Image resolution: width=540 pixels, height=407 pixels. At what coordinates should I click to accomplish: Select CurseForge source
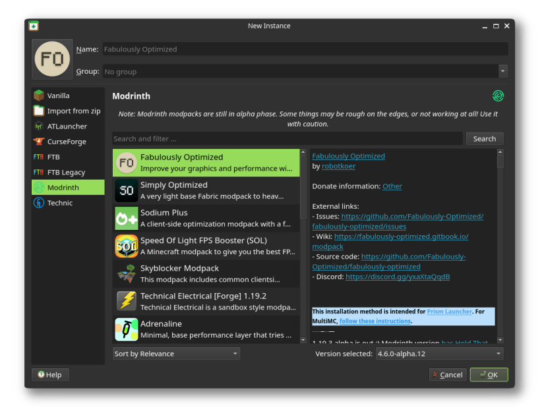click(x=68, y=142)
